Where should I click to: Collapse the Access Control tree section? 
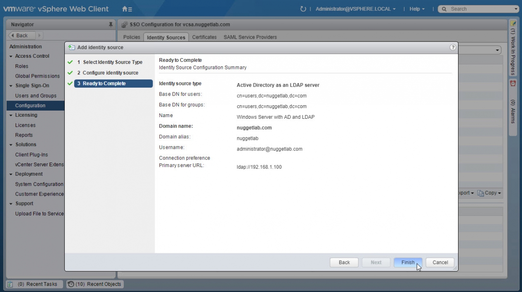pos(11,56)
